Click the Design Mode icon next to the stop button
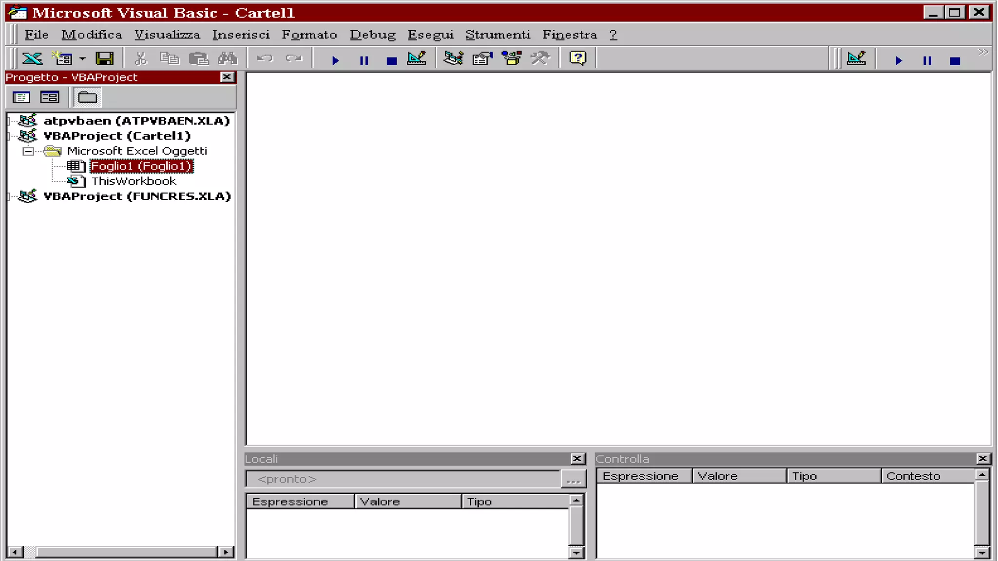 [417, 59]
